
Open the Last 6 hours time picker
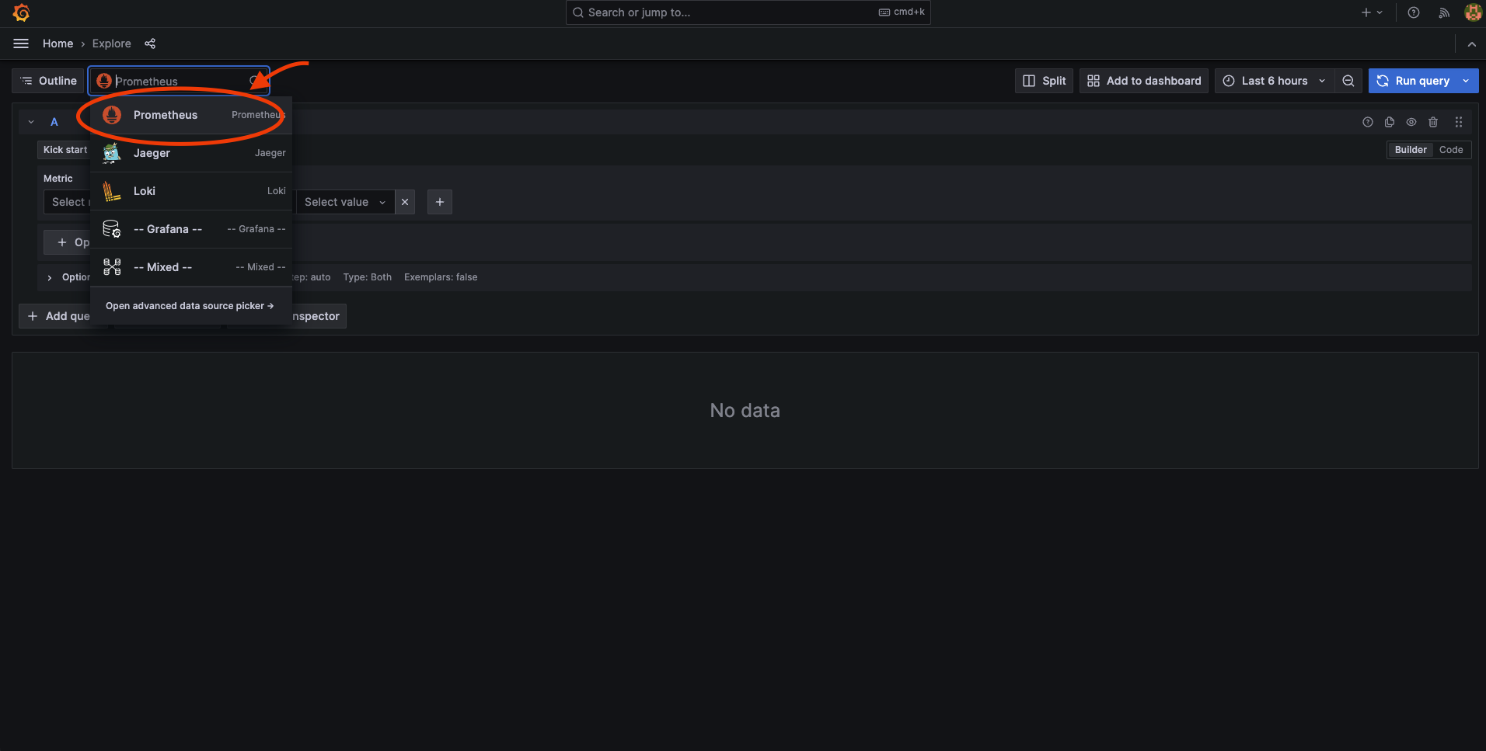(1275, 81)
